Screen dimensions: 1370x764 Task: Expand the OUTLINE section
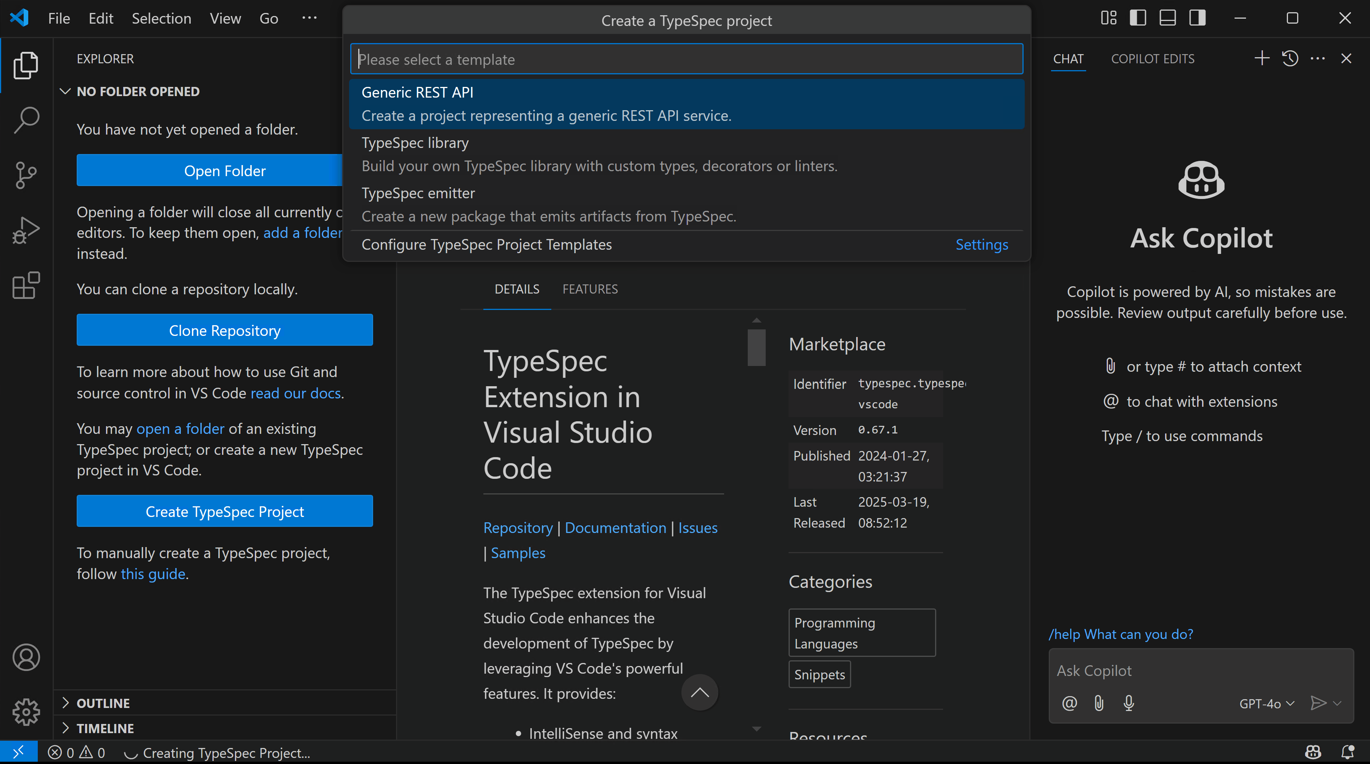[x=224, y=703]
